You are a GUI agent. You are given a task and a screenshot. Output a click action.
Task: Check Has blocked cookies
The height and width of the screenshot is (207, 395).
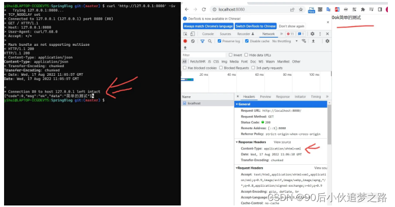[185, 68]
